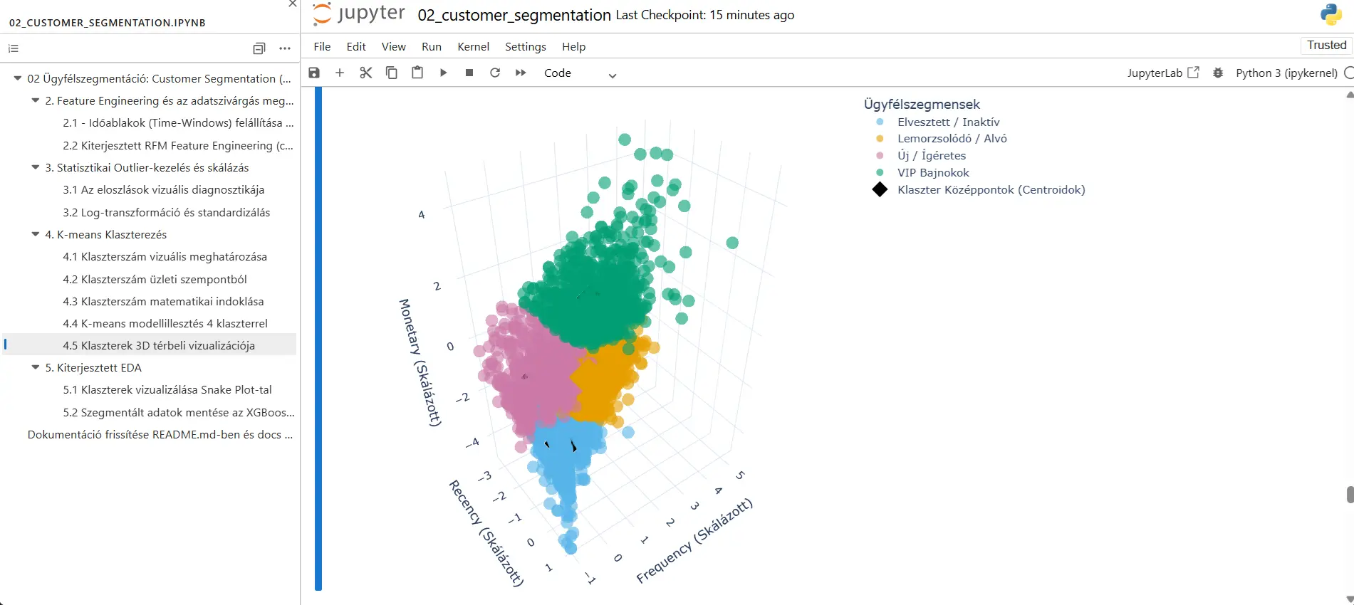
Task: Click the scrollbar down arrow
Action: [x=1350, y=599]
